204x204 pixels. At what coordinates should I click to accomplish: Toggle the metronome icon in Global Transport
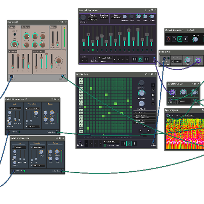pos(186,39)
